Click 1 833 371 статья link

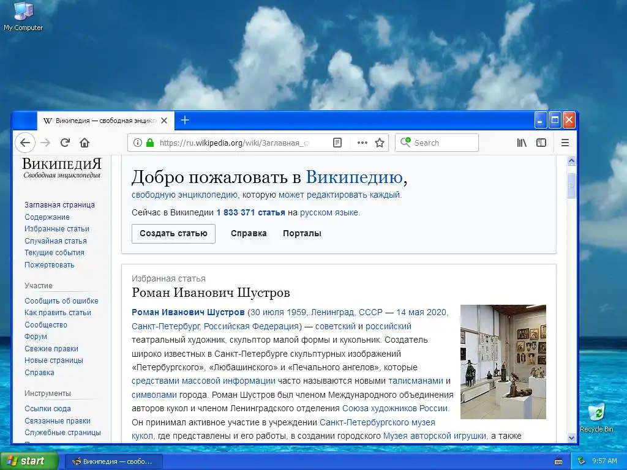click(x=250, y=212)
